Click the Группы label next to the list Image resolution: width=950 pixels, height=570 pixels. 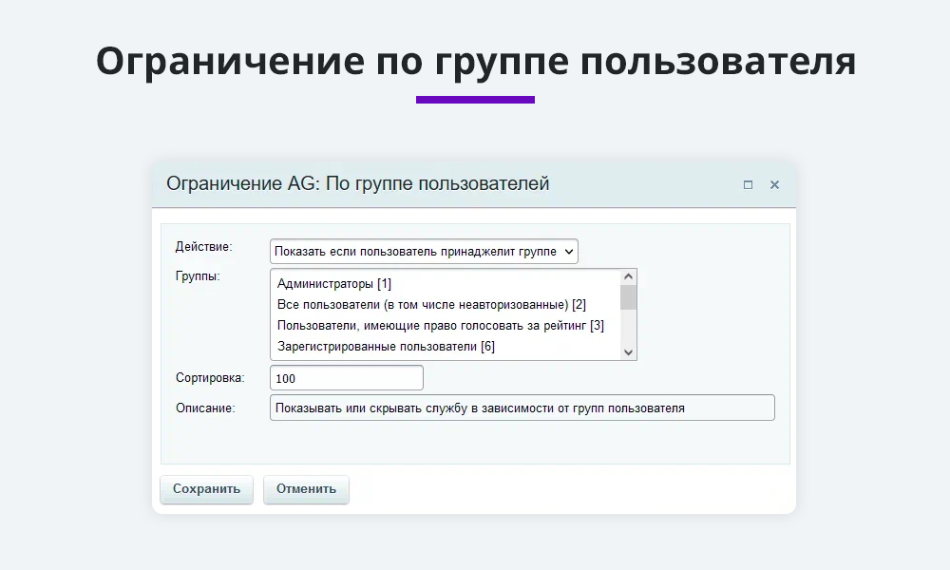click(x=197, y=274)
